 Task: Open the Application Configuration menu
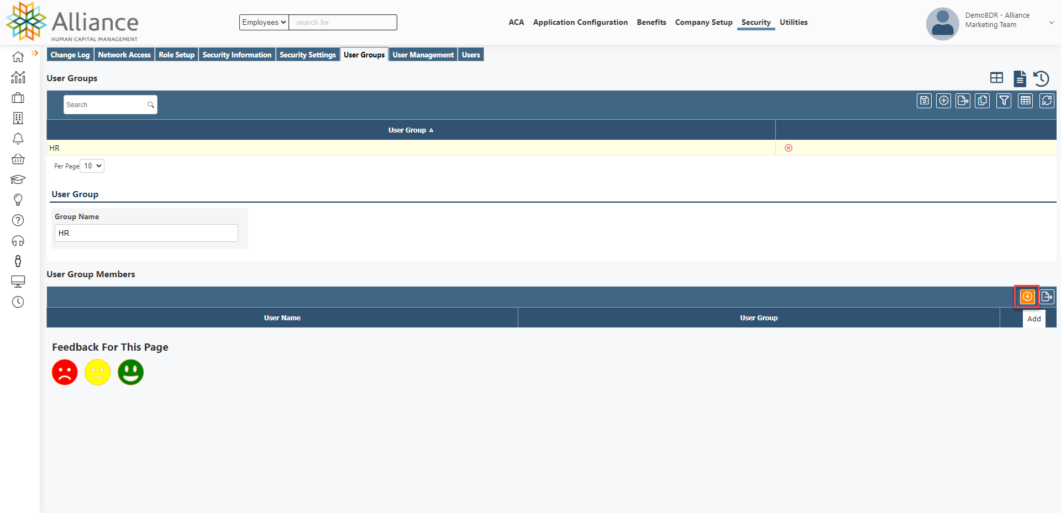580,22
